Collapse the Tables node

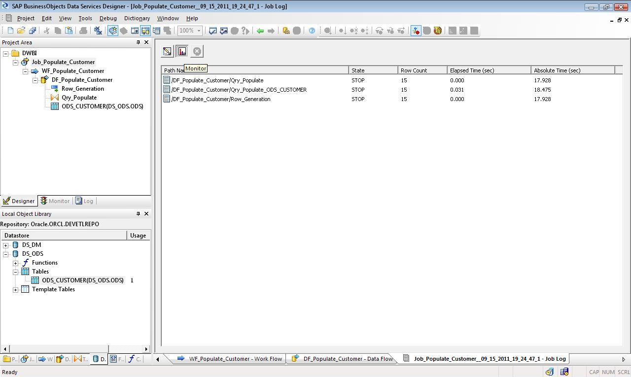tap(16, 272)
